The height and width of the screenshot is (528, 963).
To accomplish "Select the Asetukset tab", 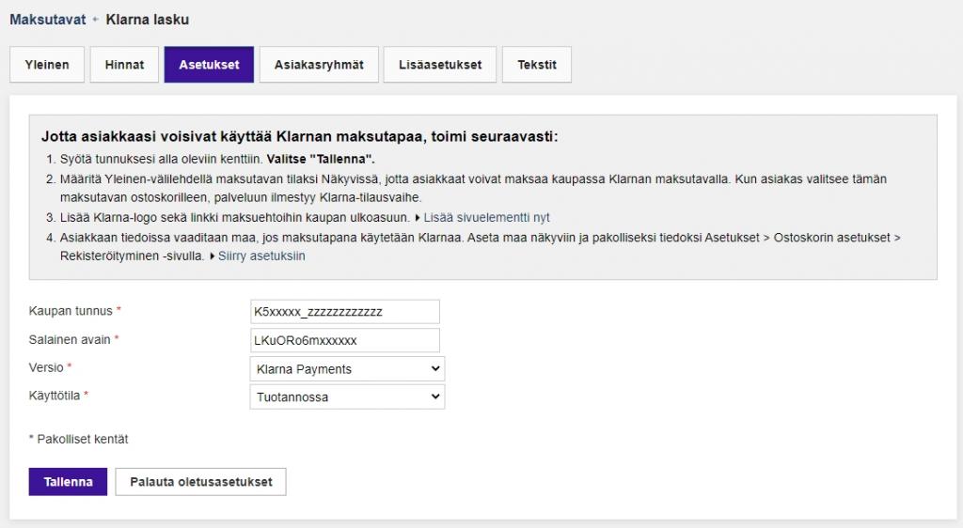I will click(x=209, y=65).
